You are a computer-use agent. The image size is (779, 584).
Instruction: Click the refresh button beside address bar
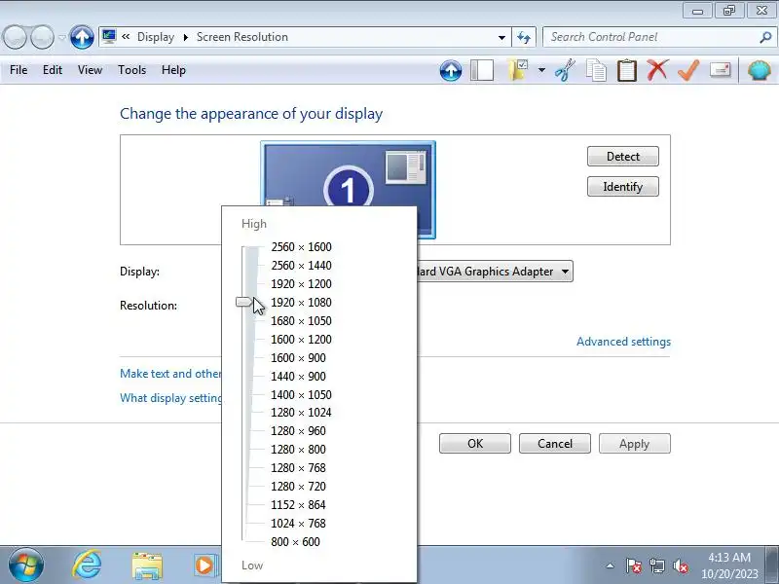click(524, 37)
